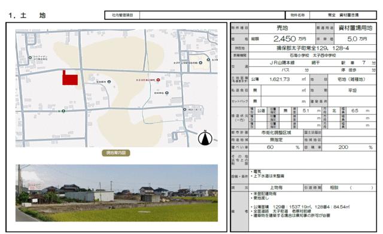Select the road width value '6.5'
Viewport: 383px width, 234px height.
pyautogui.click(x=355, y=111)
